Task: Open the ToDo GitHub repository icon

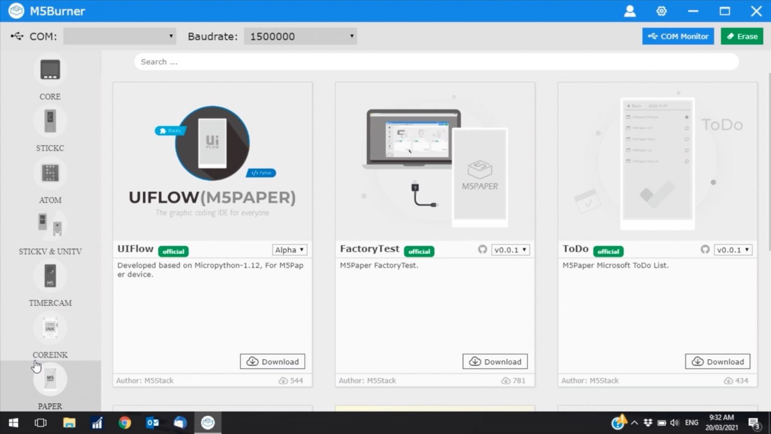Action: pos(705,249)
